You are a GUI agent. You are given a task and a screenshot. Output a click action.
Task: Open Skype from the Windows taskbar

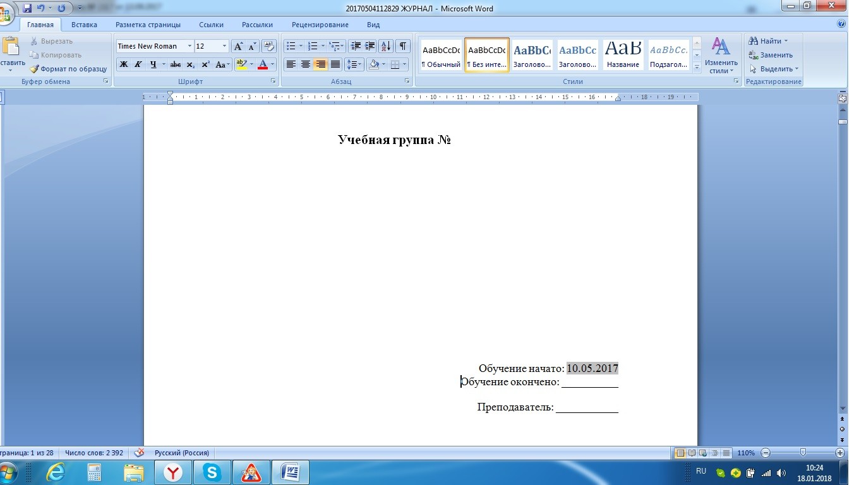[x=212, y=472]
